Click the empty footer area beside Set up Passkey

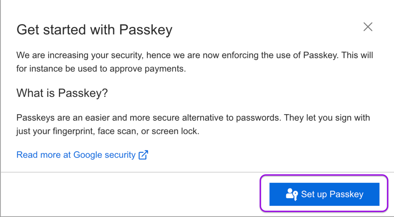[130, 194]
